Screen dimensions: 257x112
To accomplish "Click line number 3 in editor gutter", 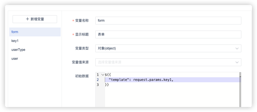I will 98,85.
